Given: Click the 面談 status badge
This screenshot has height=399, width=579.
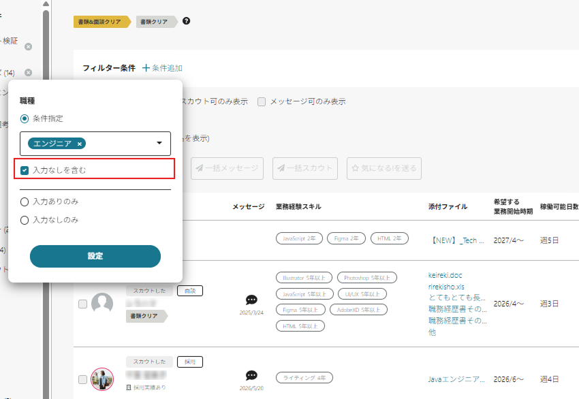Looking at the screenshot, I should pos(190,291).
